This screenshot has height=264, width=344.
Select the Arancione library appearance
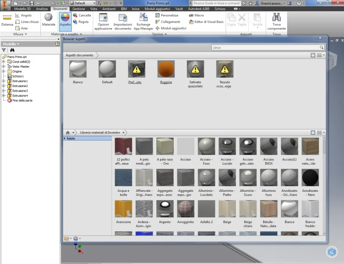pos(123,212)
